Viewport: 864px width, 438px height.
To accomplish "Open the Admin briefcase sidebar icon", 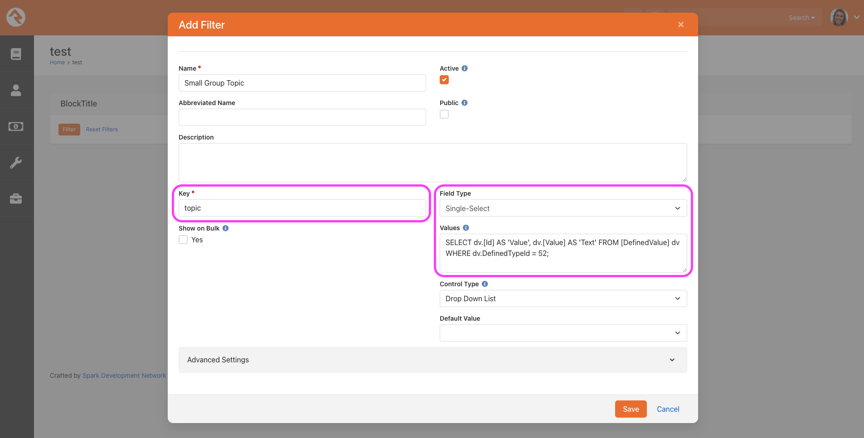I will [x=16, y=199].
